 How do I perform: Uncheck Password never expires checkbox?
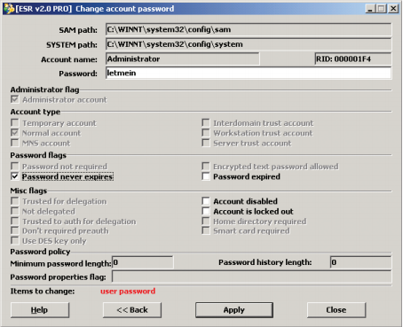(14, 176)
